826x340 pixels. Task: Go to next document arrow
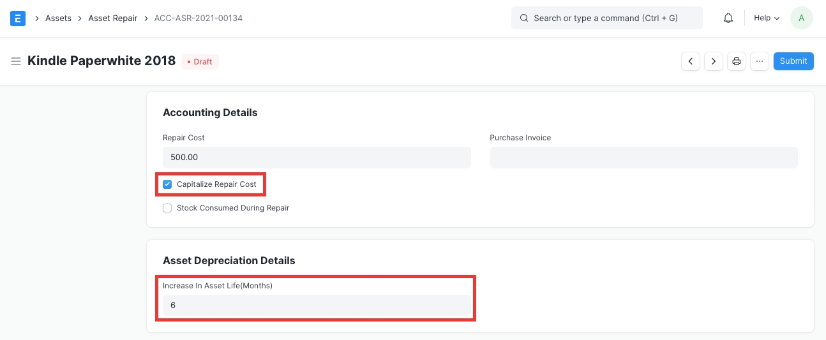click(713, 61)
